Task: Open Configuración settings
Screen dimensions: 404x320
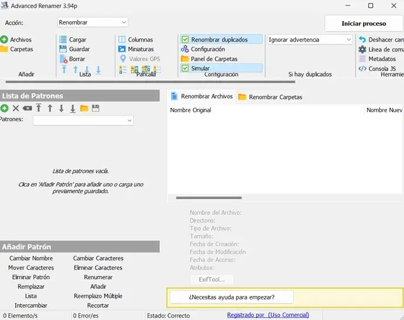Action: pyautogui.click(x=203, y=49)
